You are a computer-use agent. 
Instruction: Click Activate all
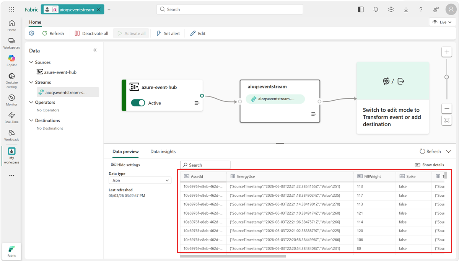[131, 33]
